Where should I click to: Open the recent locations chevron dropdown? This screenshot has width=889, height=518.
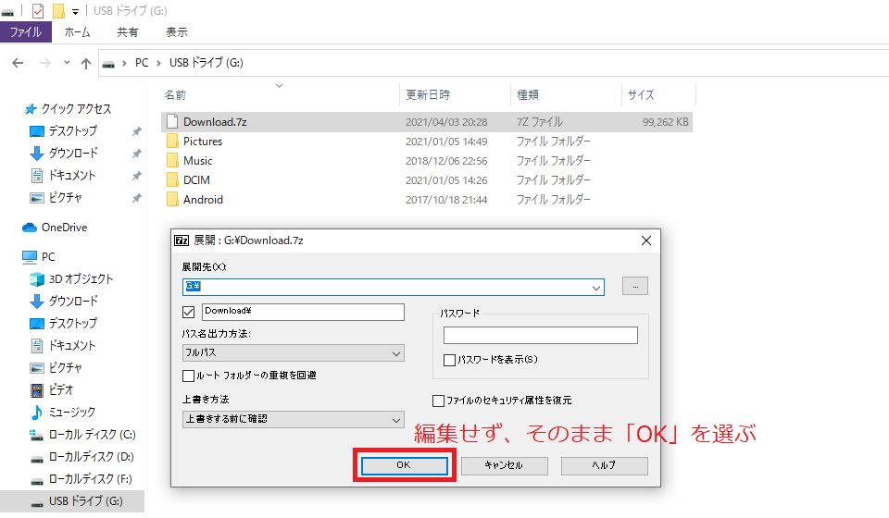67,62
